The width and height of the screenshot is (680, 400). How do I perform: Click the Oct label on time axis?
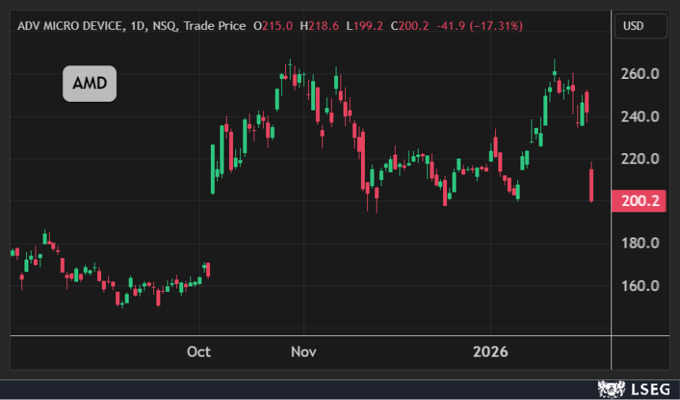click(x=199, y=352)
